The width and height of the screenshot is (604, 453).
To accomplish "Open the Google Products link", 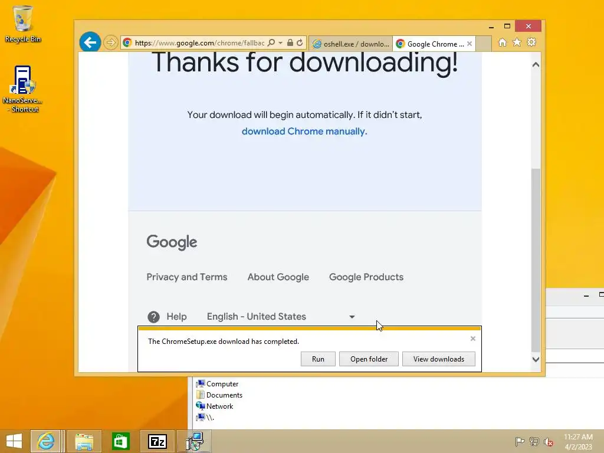I will point(366,277).
